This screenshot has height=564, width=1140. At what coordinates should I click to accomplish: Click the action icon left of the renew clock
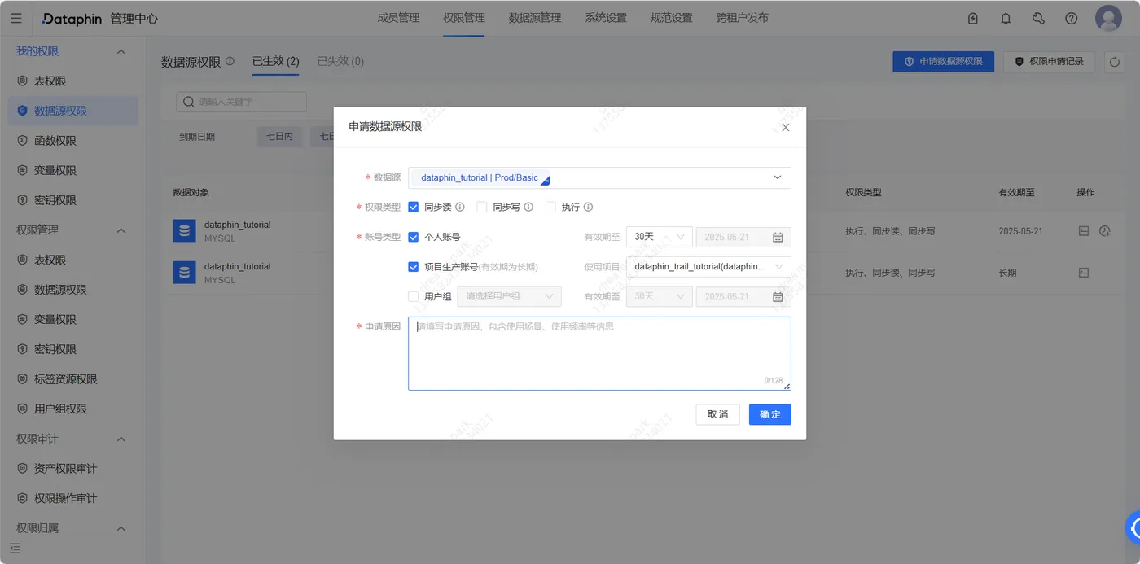click(1083, 231)
